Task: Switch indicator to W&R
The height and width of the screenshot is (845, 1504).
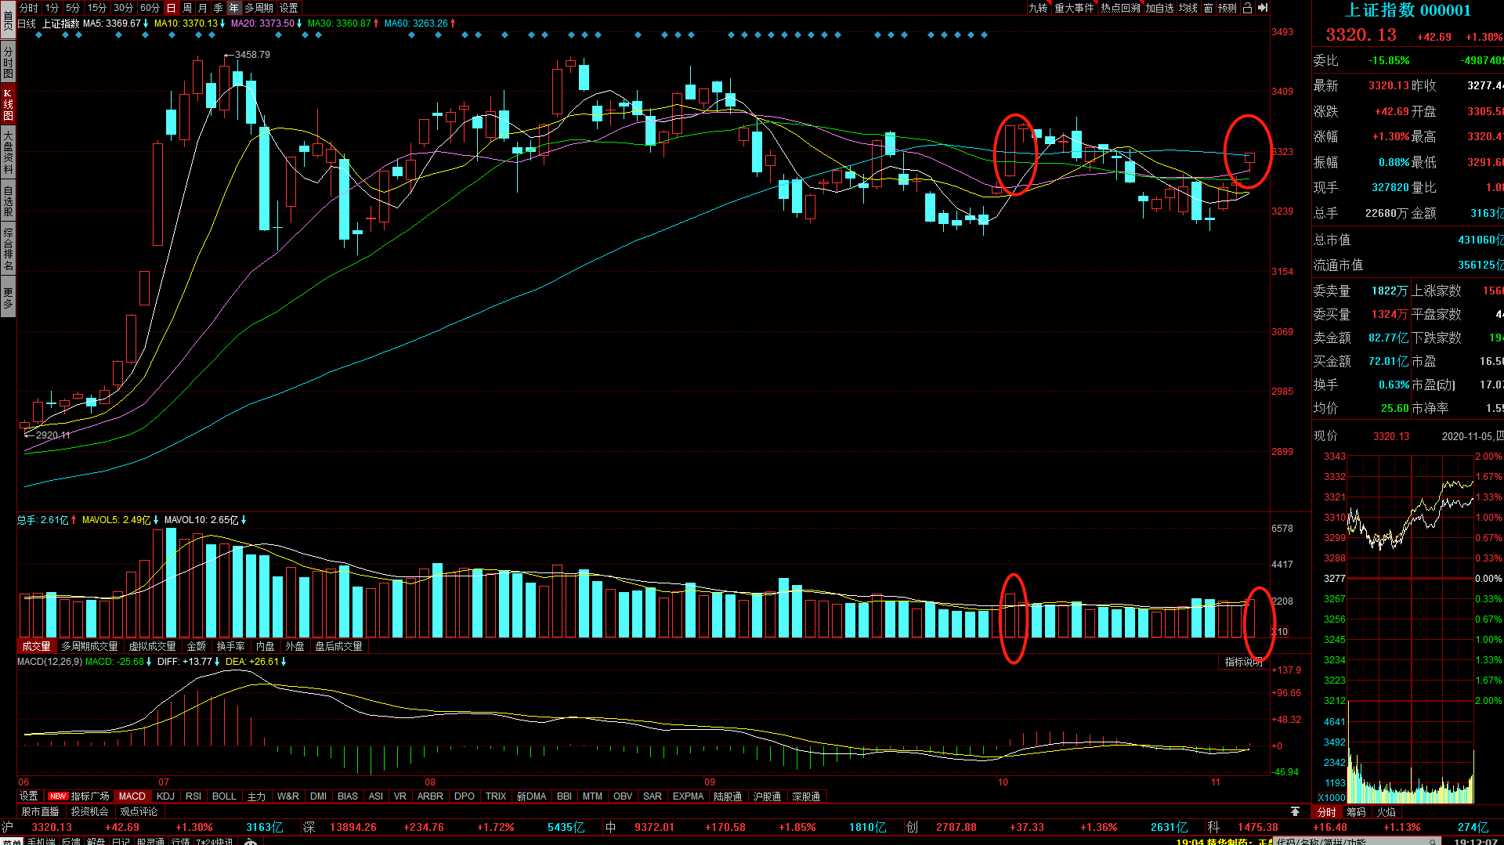Action: click(x=287, y=796)
